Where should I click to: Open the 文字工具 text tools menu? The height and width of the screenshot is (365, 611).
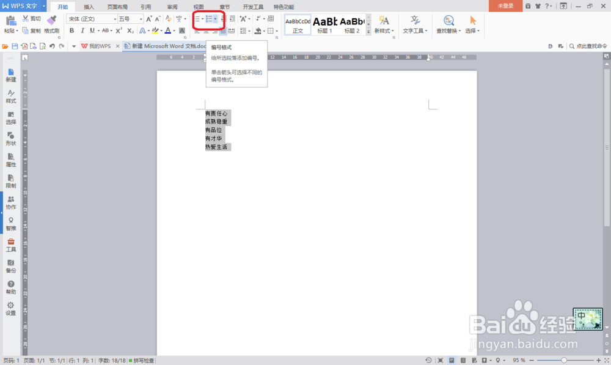click(415, 24)
